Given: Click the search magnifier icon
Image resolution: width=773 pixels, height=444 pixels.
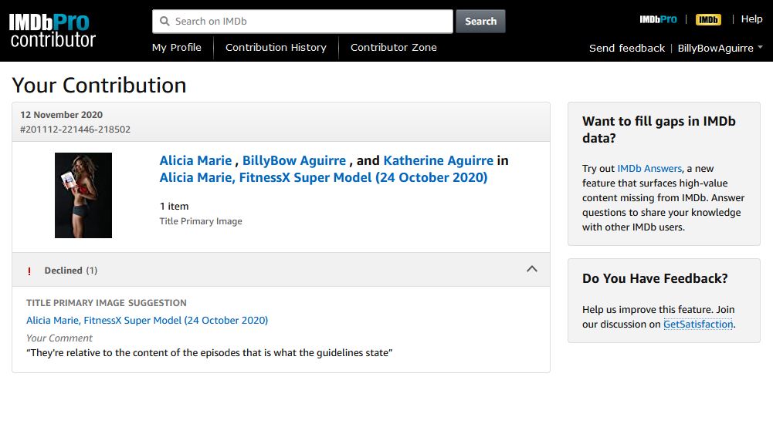Looking at the screenshot, I should 164,22.
